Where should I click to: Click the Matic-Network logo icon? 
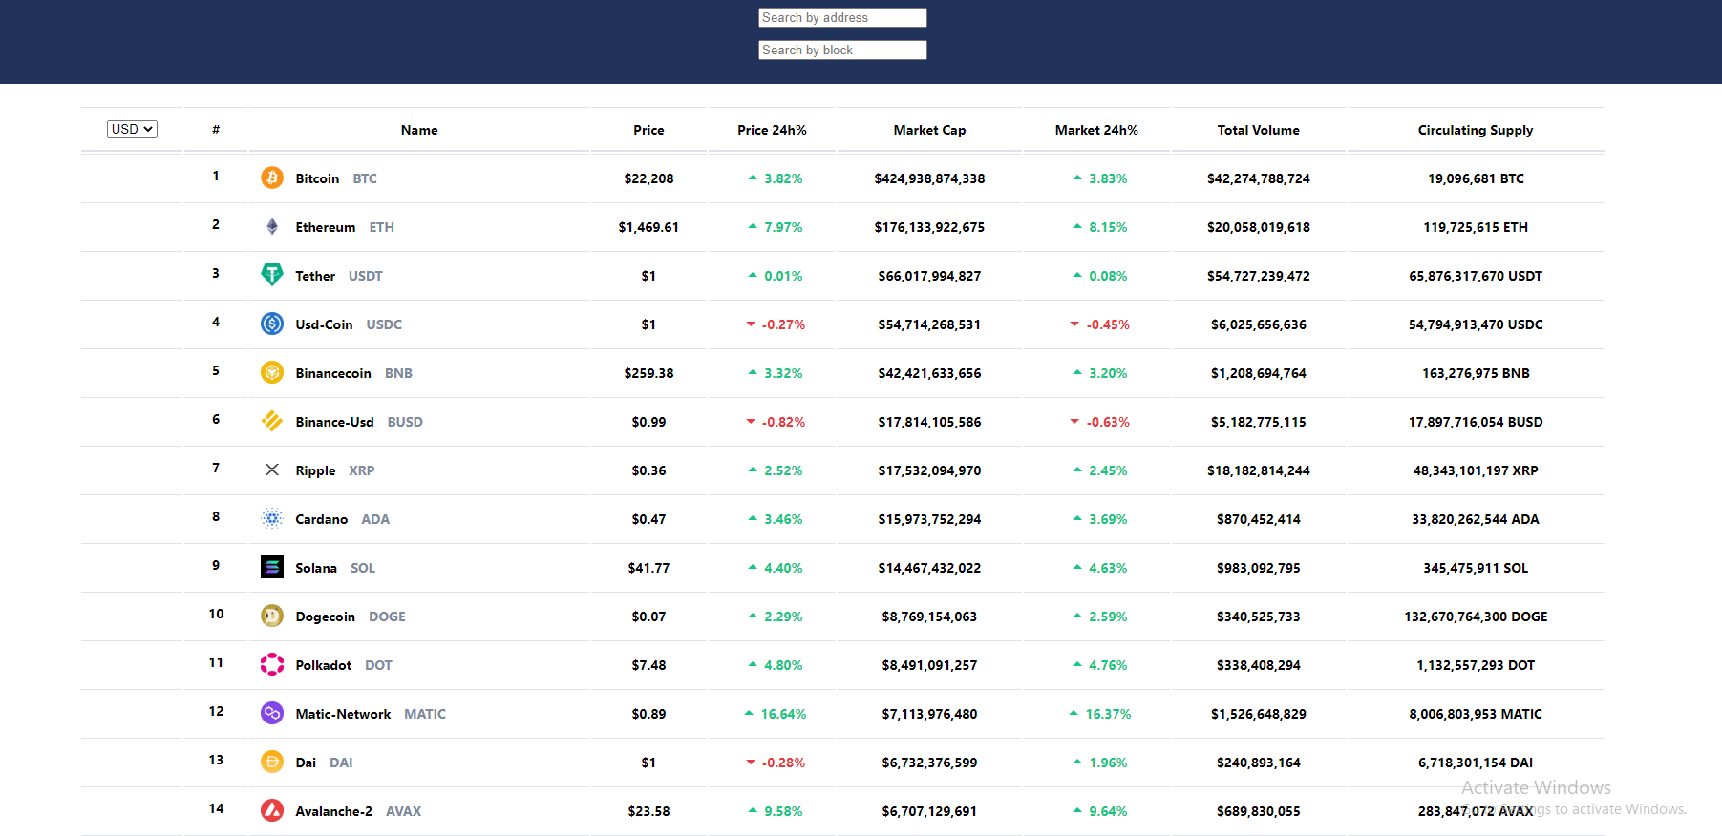pos(272,713)
